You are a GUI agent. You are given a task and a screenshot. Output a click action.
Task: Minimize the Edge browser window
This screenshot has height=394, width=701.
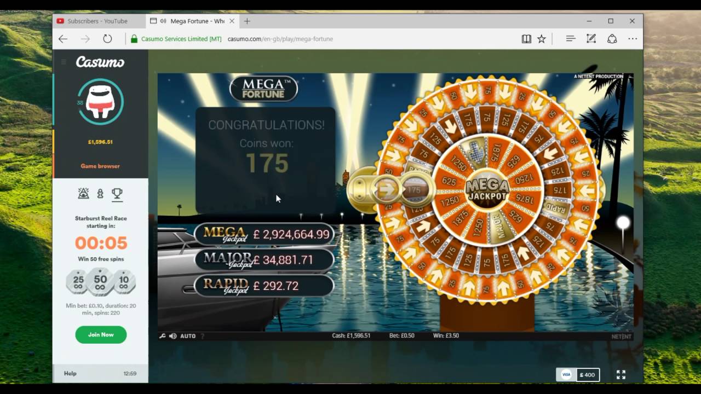(589, 21)
